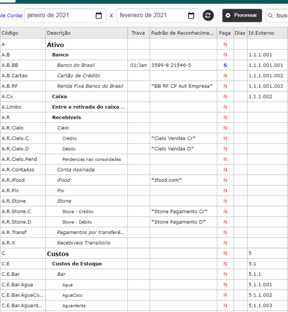
Task: Select the Stone account description
Action: click(x=64, y=201)
